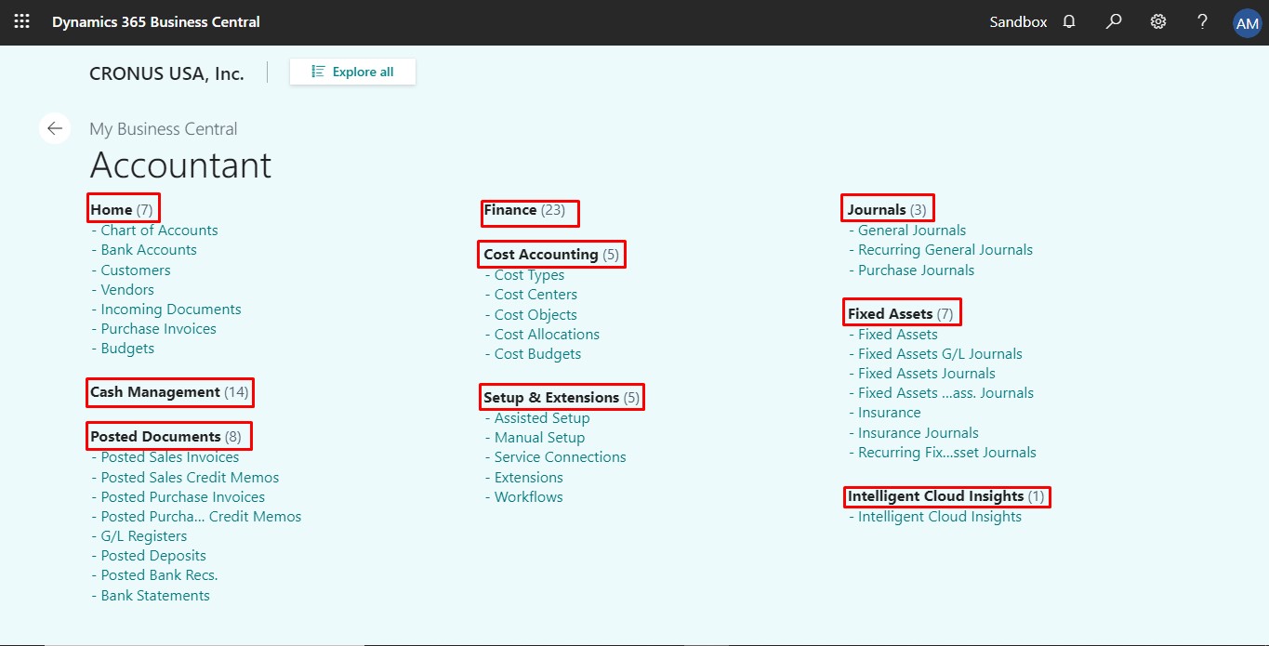Screen dimensions: 1269x646
Task: Open Cost Budgets
Action: pos(537,354)
